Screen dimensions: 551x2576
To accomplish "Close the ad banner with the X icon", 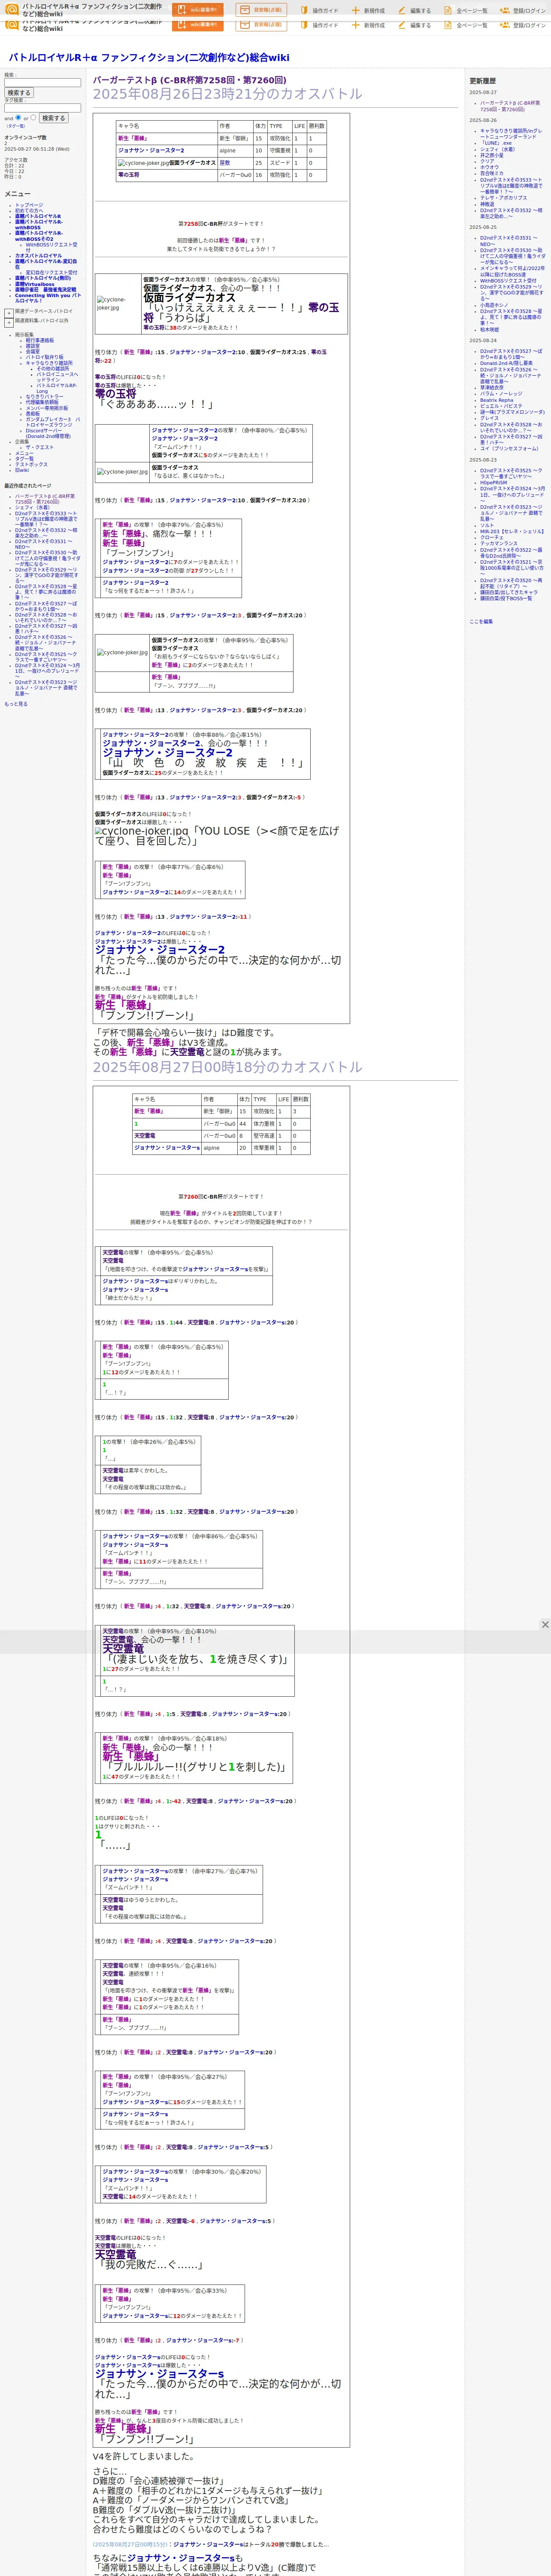I will click(x=545, y=1625).
